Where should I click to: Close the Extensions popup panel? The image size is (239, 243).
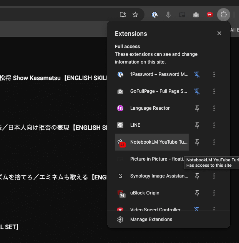219,34
